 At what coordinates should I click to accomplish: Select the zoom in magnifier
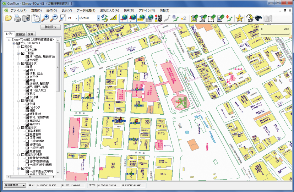(45, 18)
